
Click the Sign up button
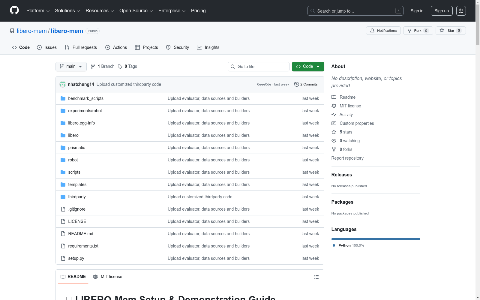tap(442, 11)
